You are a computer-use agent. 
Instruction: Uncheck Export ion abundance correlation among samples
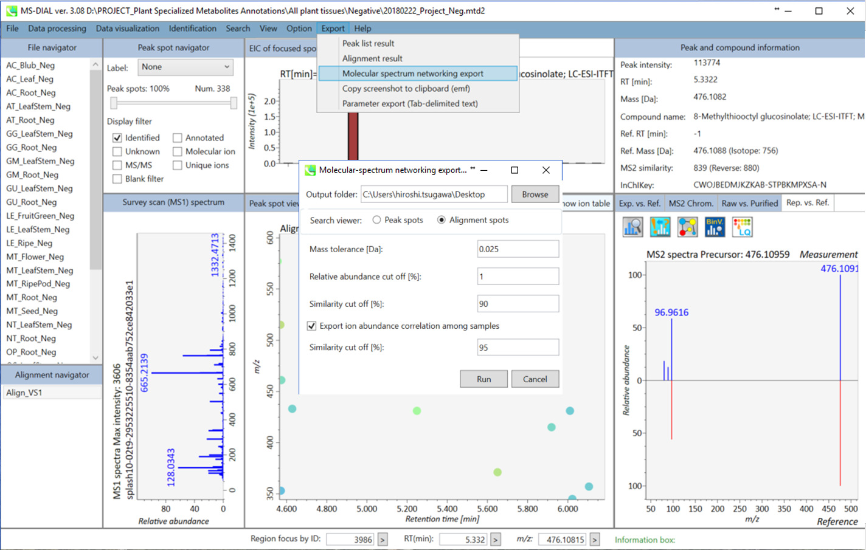click(x=312, y=326)
